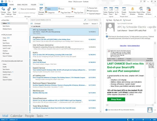Adjust the zoom slider in status bar
This screenshot has width=157, height=121.
click(143, 120)
